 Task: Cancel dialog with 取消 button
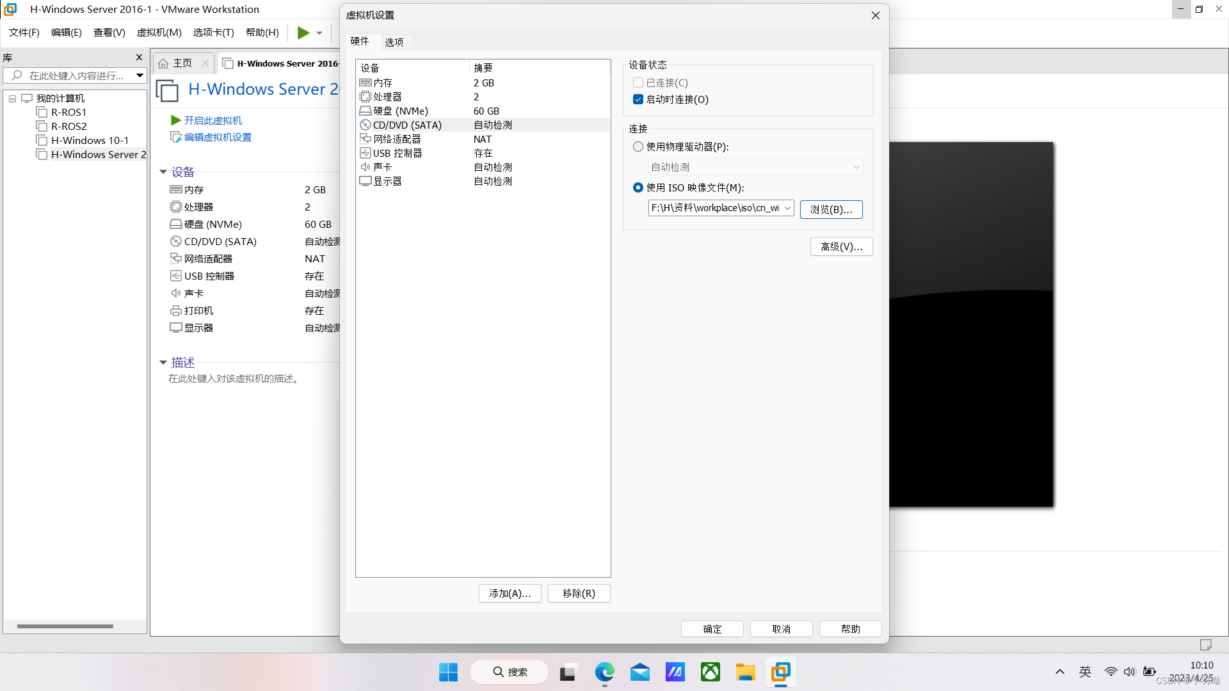pyautogui.click(x=781, y=629)
